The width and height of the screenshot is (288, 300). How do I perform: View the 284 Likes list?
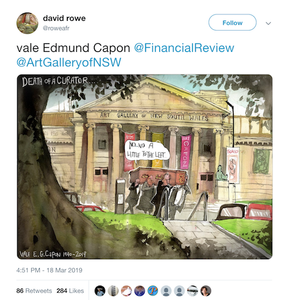pos(70,291)
